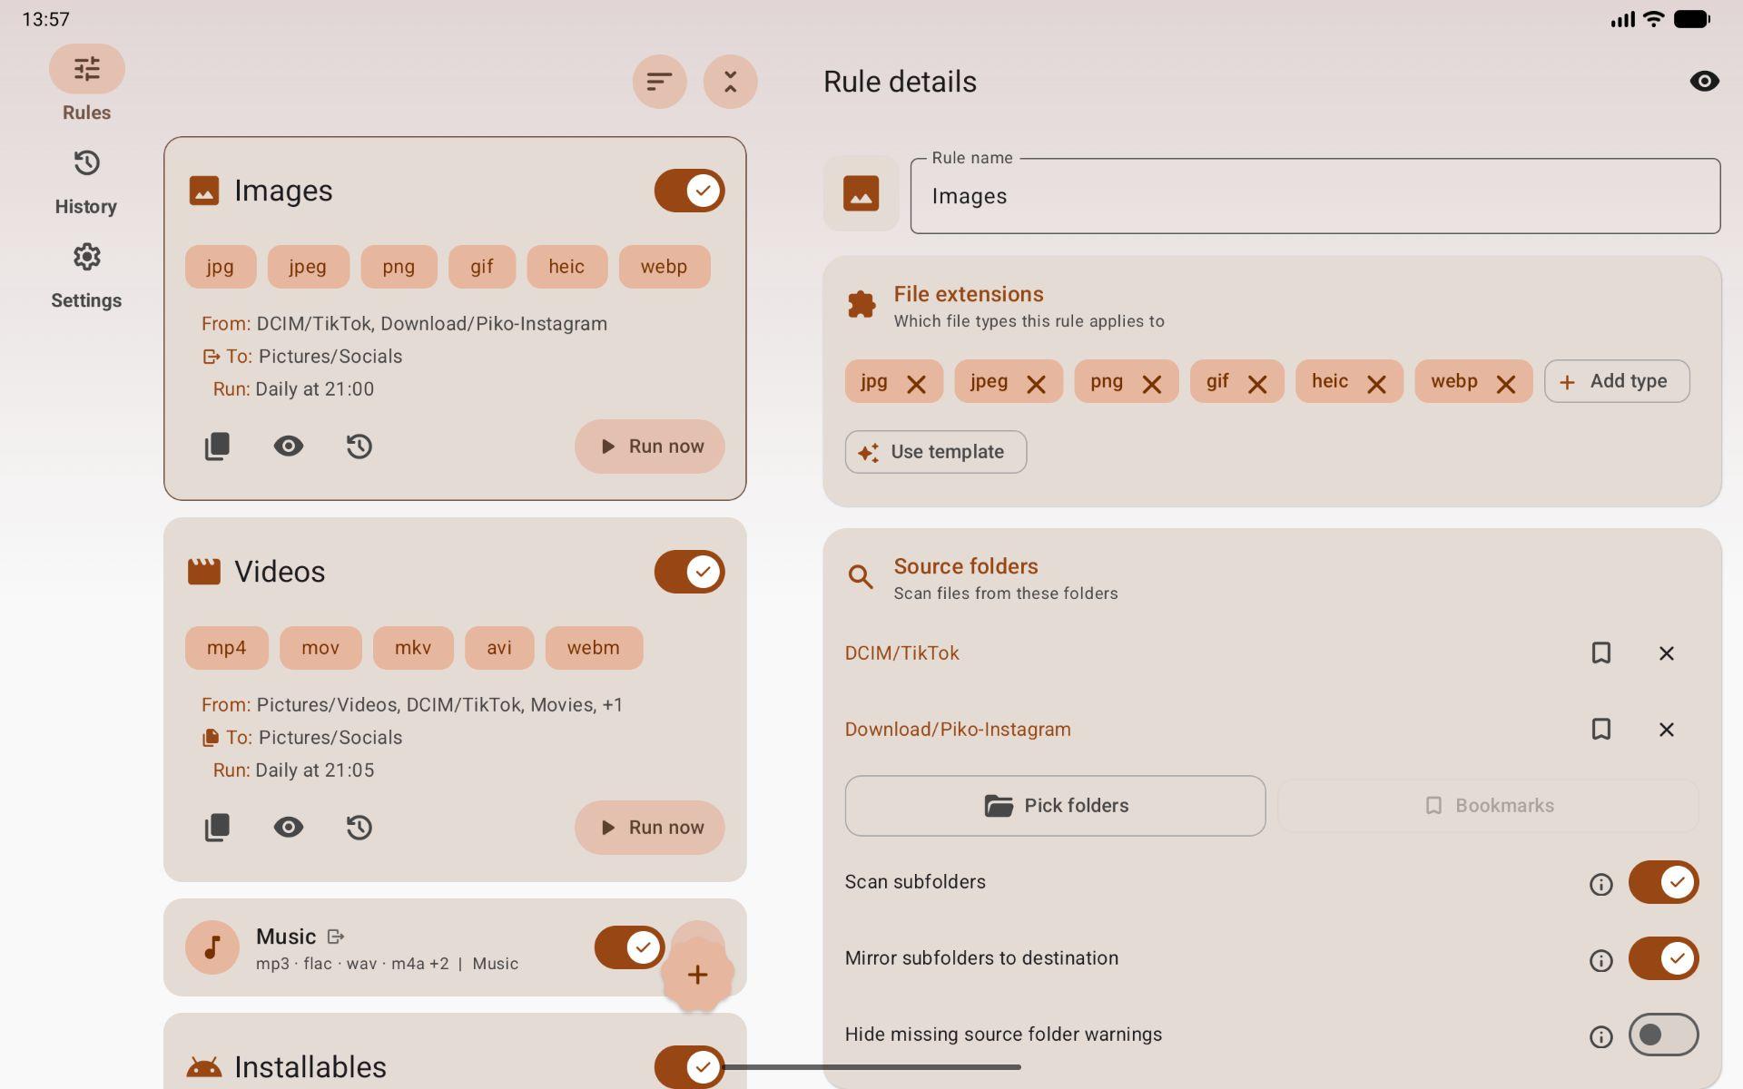Bookmark the Download/Piko-Instagram source folder
The height and width of the screenshot is (1089, 1743).
[1600, 730]
